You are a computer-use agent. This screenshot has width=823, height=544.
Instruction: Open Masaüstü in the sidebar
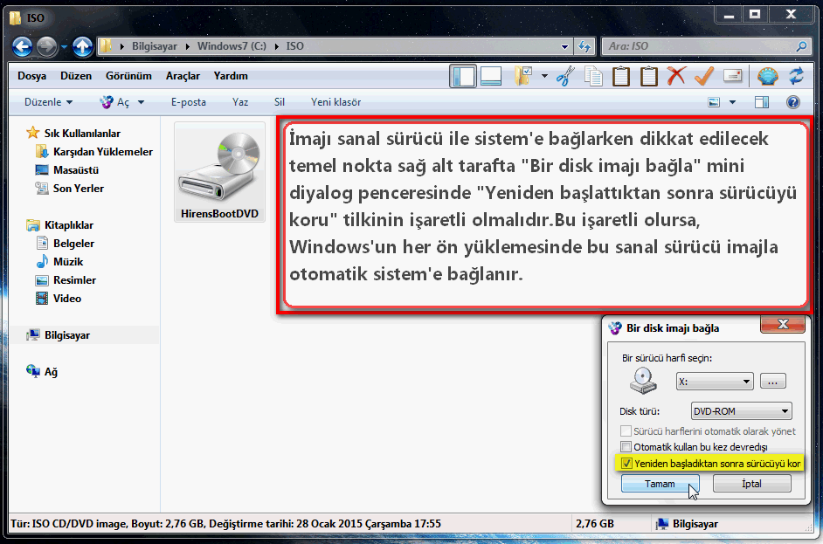pos(76,170)
